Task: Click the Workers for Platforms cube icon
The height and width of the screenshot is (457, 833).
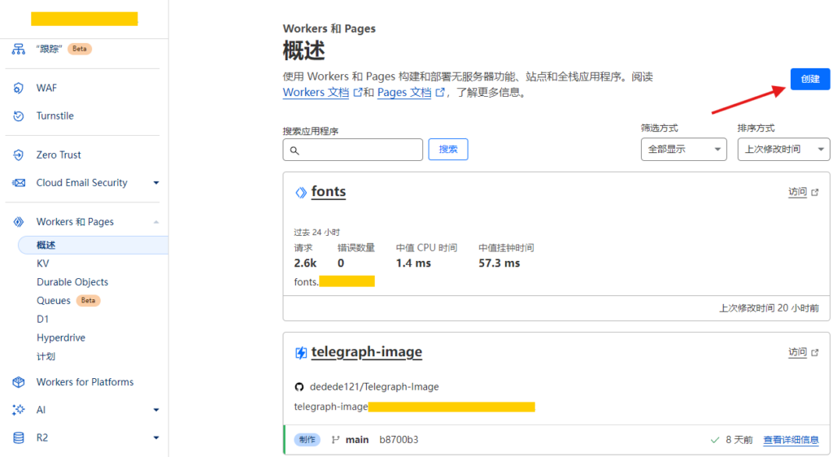Action: pos(19,382)
